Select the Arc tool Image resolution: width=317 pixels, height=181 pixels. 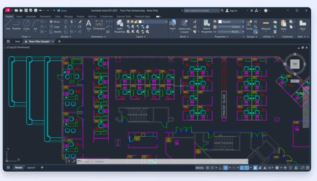[x=35, y=25]
